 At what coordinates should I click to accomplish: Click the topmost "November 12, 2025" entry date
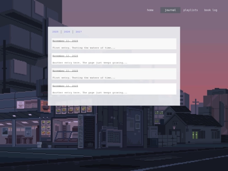coord(65,56)
